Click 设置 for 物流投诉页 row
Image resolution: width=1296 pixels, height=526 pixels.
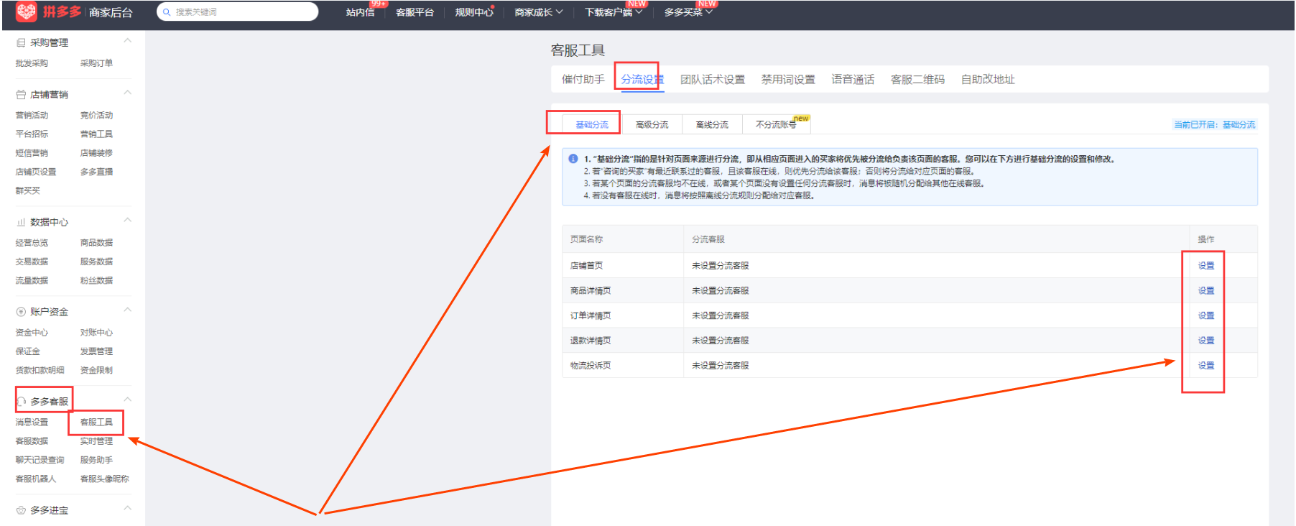pos(1206,366)
